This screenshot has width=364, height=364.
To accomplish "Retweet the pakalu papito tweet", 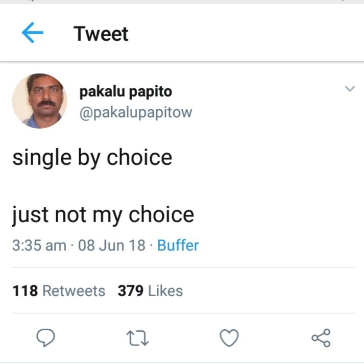I will [x=137, y=337].
